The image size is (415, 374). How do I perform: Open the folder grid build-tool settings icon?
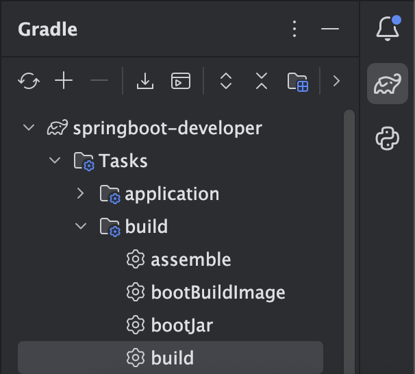[x=298, y=82]
